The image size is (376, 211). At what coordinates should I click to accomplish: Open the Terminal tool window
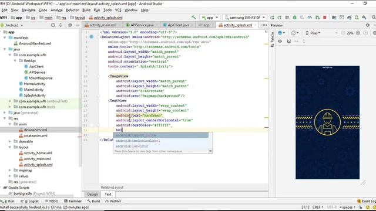pyautogui.click(x=73, y=201)
